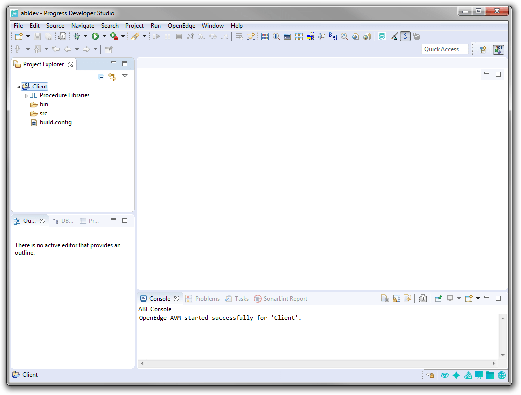Click the teal database toolbar icon
The height and width of the screenshot is (395, 521).
click(x=382, y=36)
